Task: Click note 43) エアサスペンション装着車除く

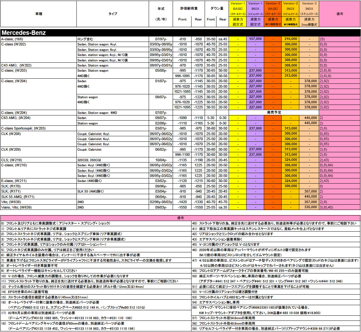Action: point(276,240)
